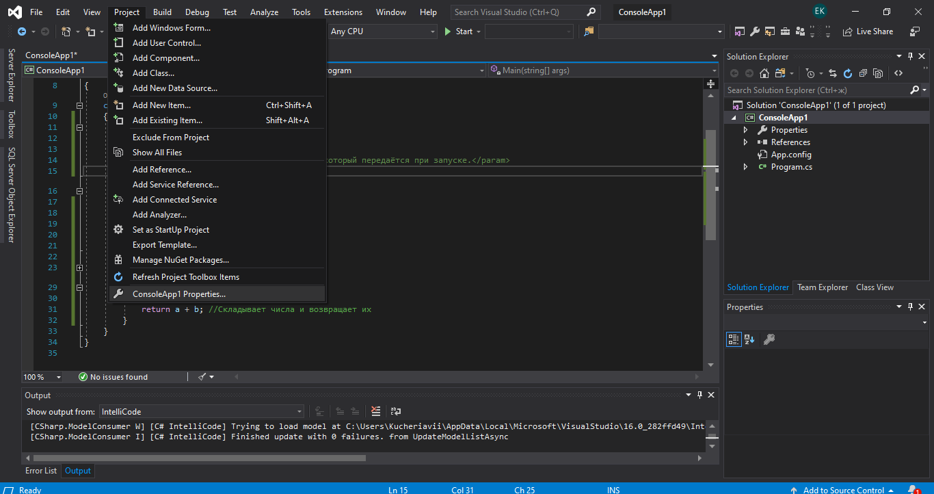Select Add Windows Form menu item
This screenshot has height=494, width=934.
coord(217,28)
